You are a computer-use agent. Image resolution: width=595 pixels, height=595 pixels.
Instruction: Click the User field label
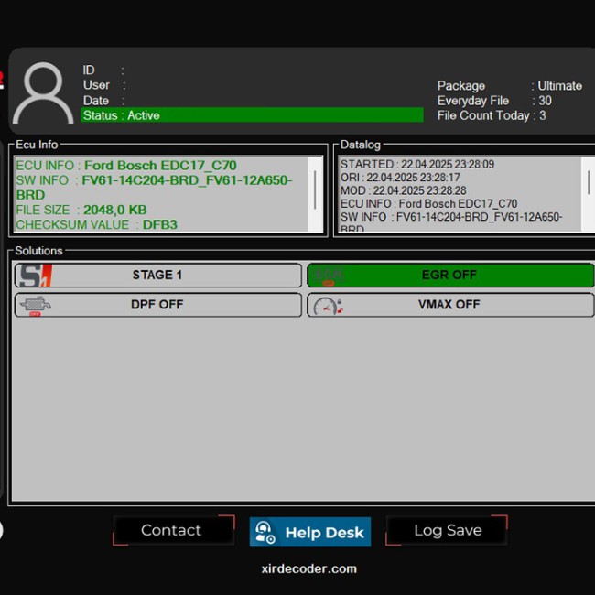(96, 85)
